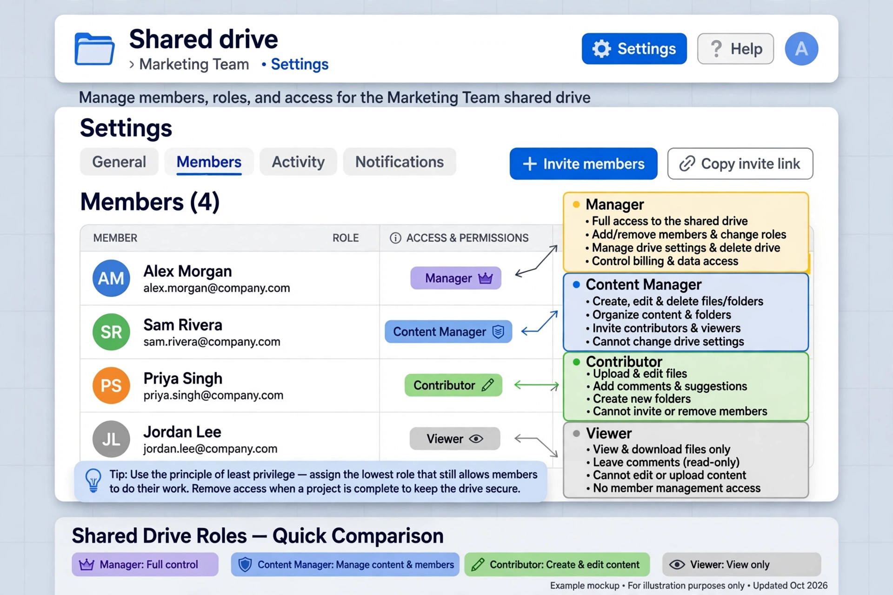This screenshot has width=893, height=595.
Task: Click the crown icon in Manager: Full control chip
Action: (87, 564)
